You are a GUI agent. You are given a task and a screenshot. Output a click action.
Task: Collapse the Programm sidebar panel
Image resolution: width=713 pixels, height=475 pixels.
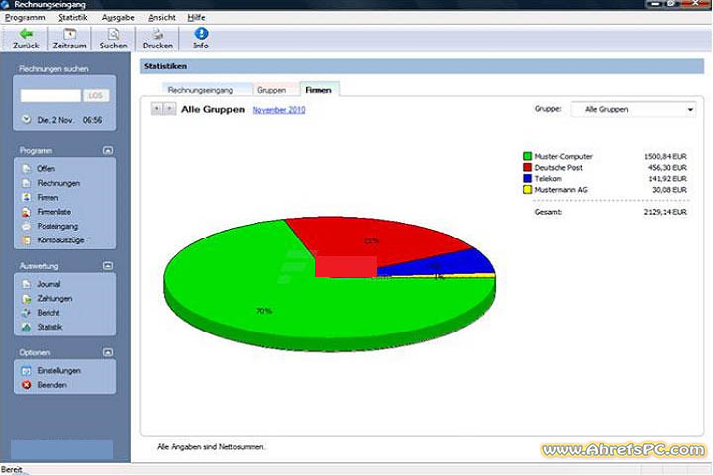(x=108, y=150)
